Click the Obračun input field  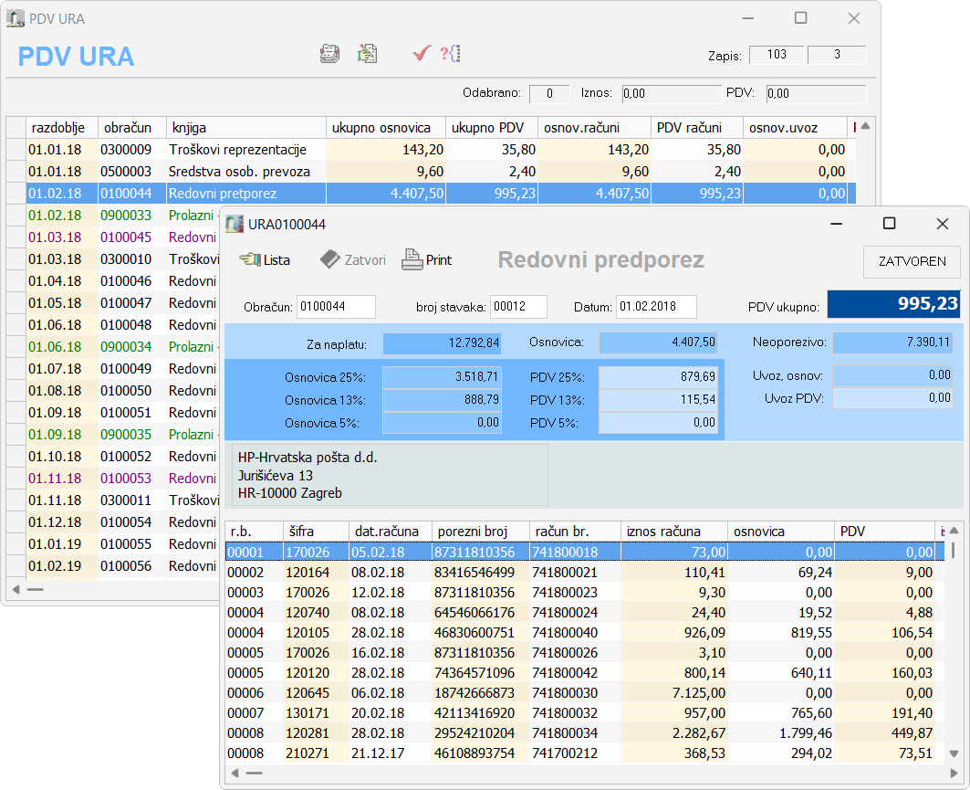pos(336,307)
